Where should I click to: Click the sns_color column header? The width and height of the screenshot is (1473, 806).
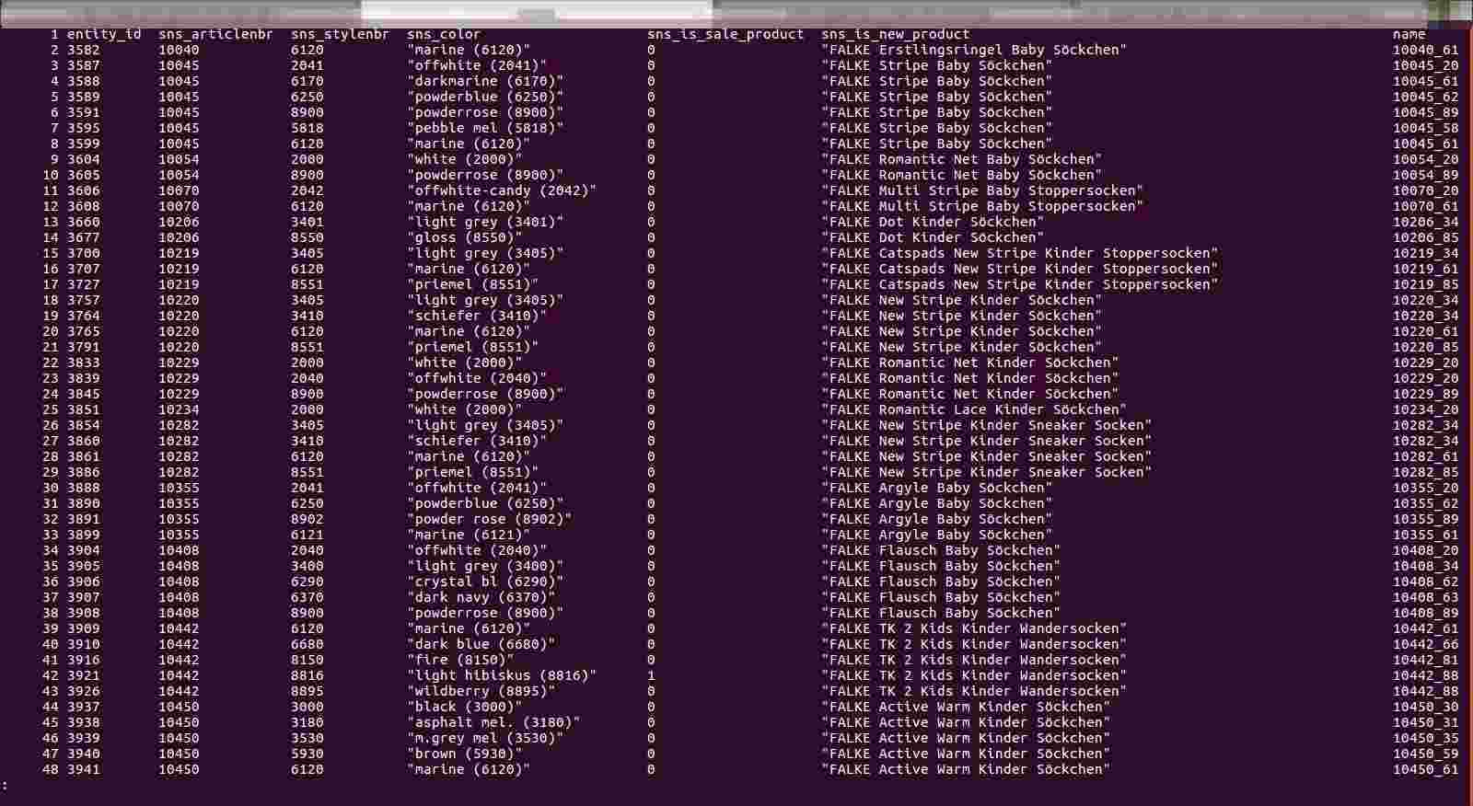tap(444, 34)
